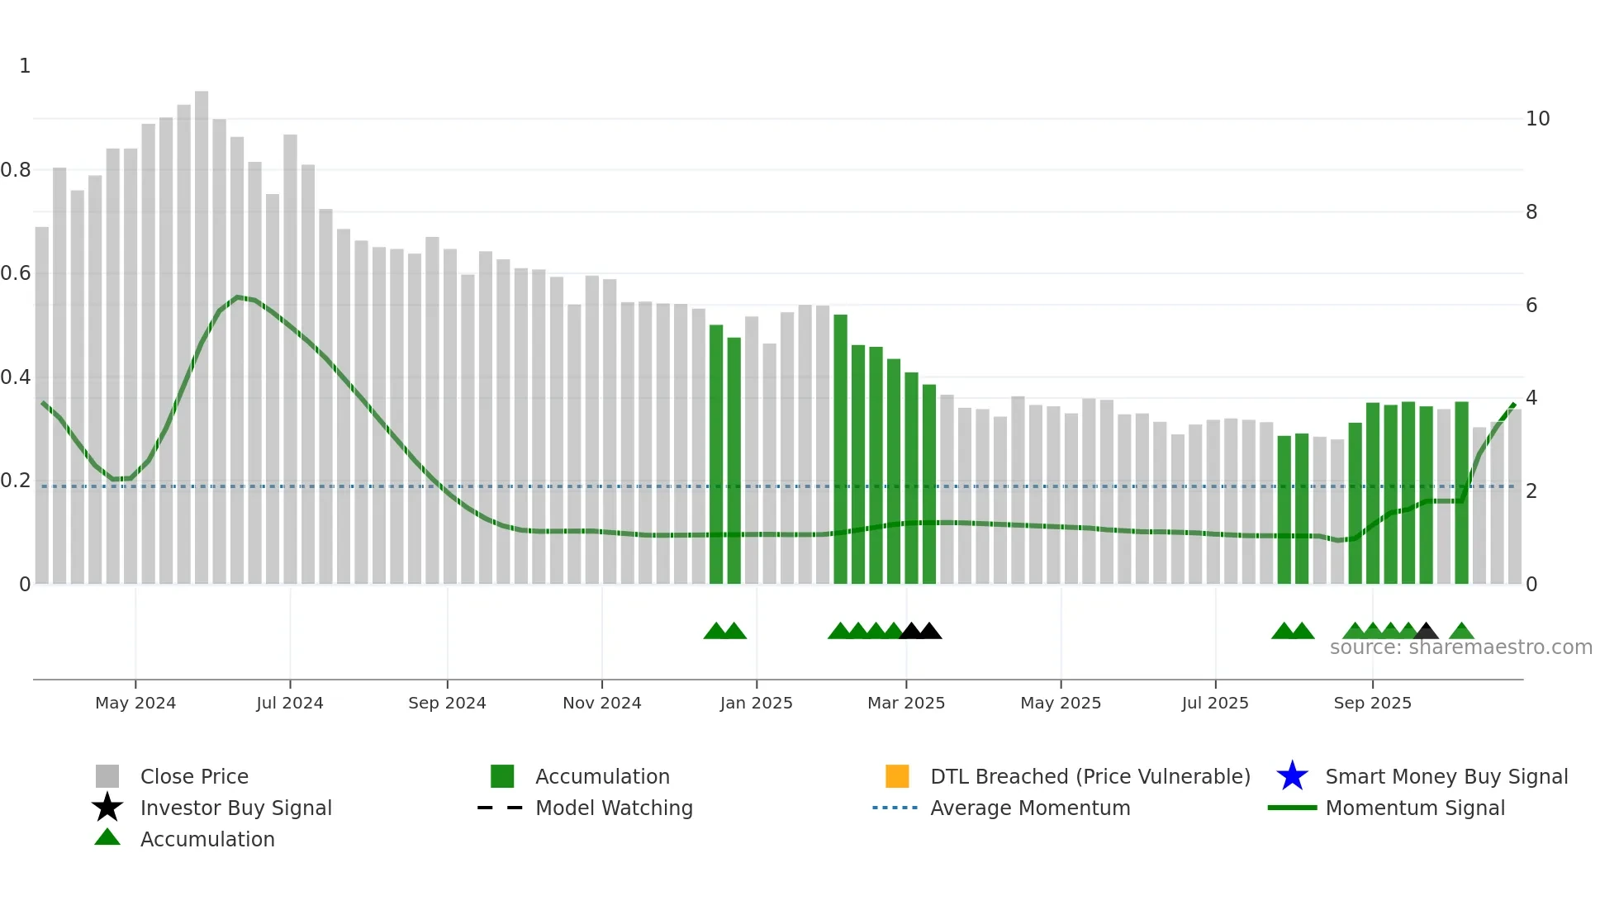1619x910 pixels.
Task: Click the DTL Breached (Price Vulnerable) label
Action: (x=1090, y=776)
